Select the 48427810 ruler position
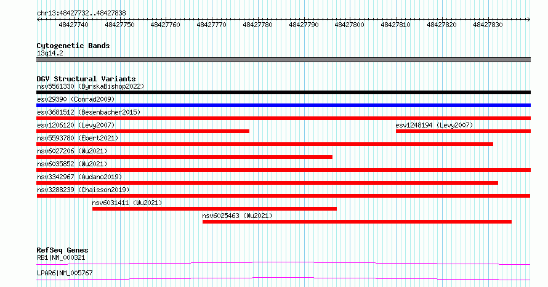548x287 pixels. (396, 25)
